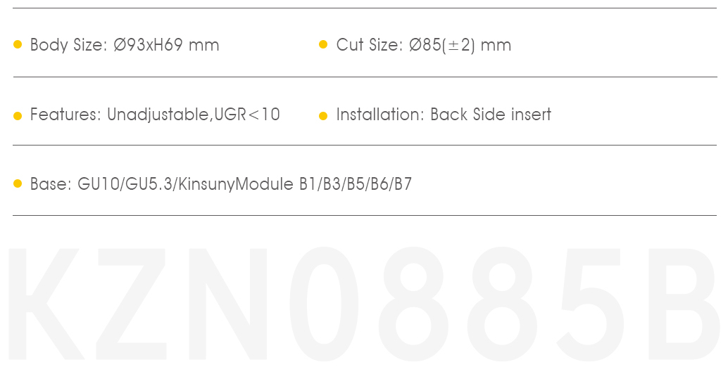
Task: Click the yellow bullet beside Installation
Action: 323,116
